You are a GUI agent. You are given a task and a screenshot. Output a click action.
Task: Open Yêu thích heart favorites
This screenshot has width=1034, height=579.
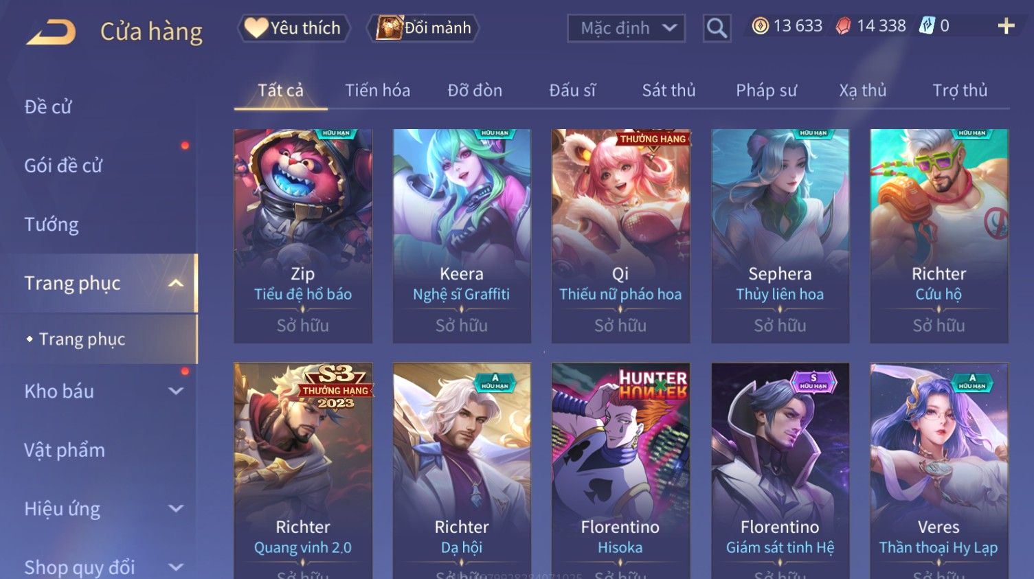click(294, 28)
